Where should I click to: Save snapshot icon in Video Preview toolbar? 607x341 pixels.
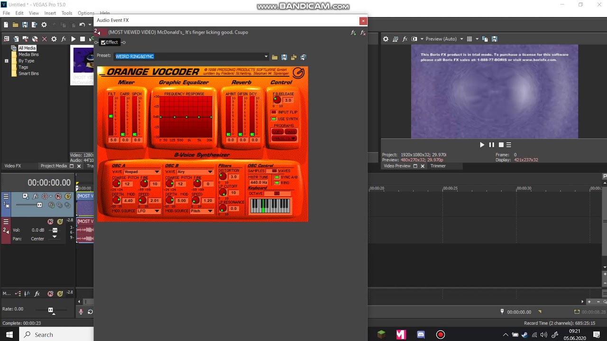[494, 39]
